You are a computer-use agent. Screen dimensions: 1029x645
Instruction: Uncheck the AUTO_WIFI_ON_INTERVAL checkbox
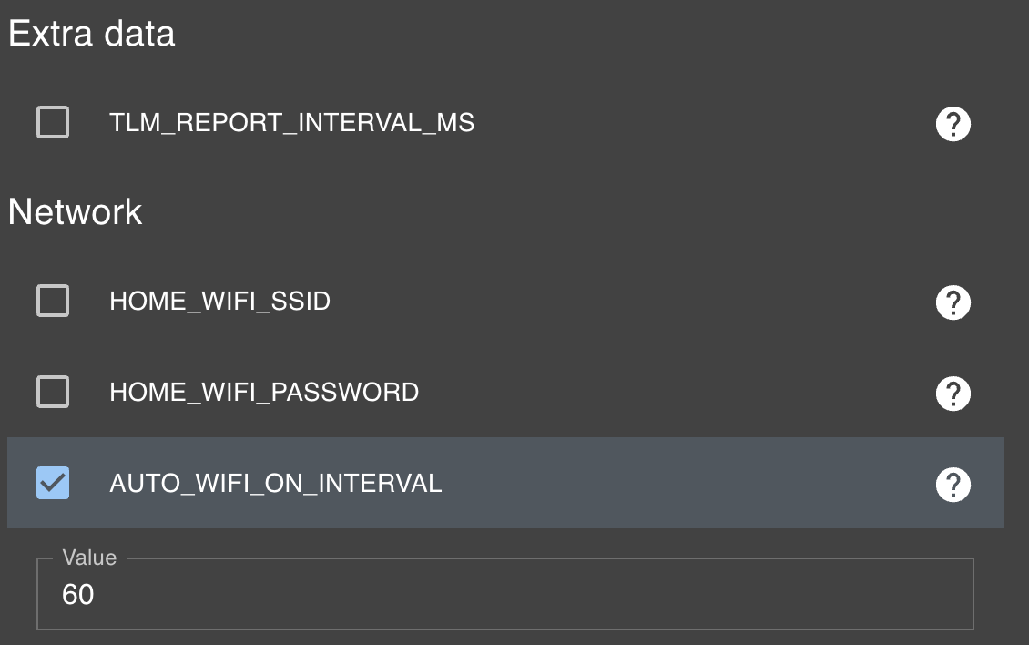pyautogui.click(x=53, y=483)
